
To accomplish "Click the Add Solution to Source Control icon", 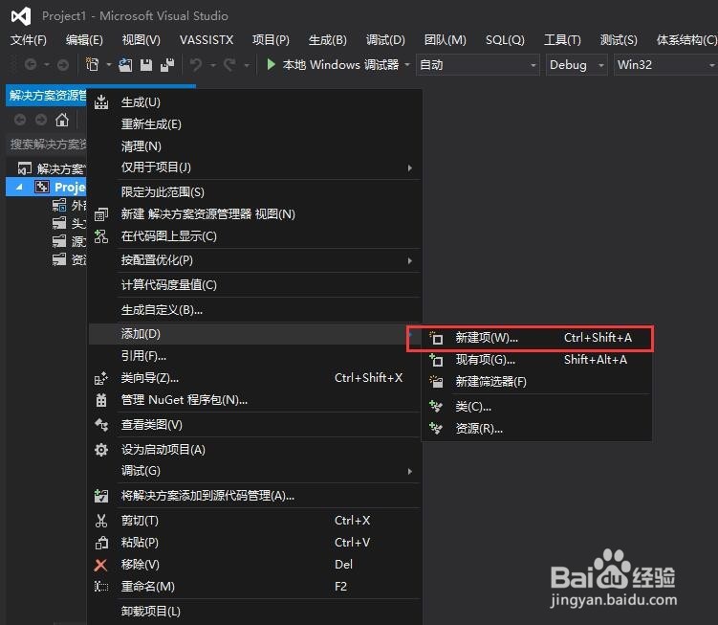I will tap(101, 496).
